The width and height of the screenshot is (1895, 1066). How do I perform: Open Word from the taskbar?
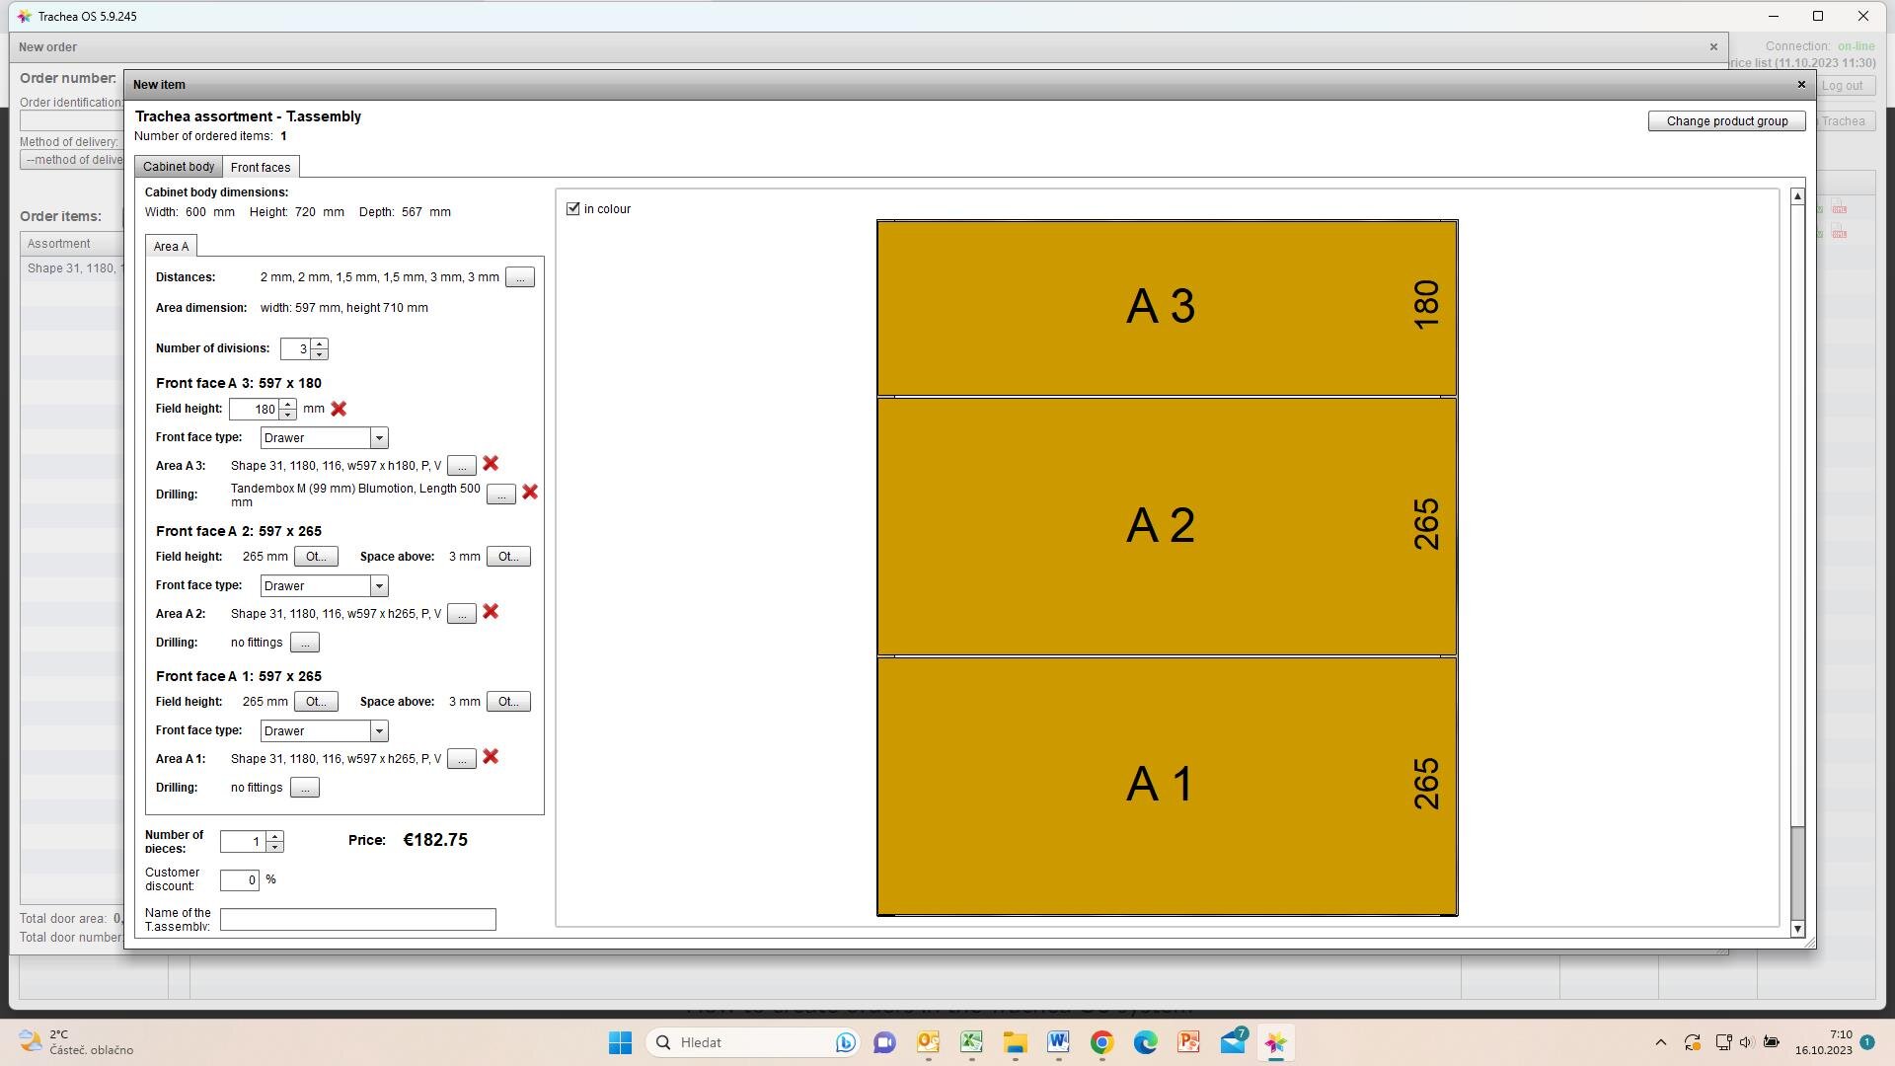[x=1058, y=1042]
